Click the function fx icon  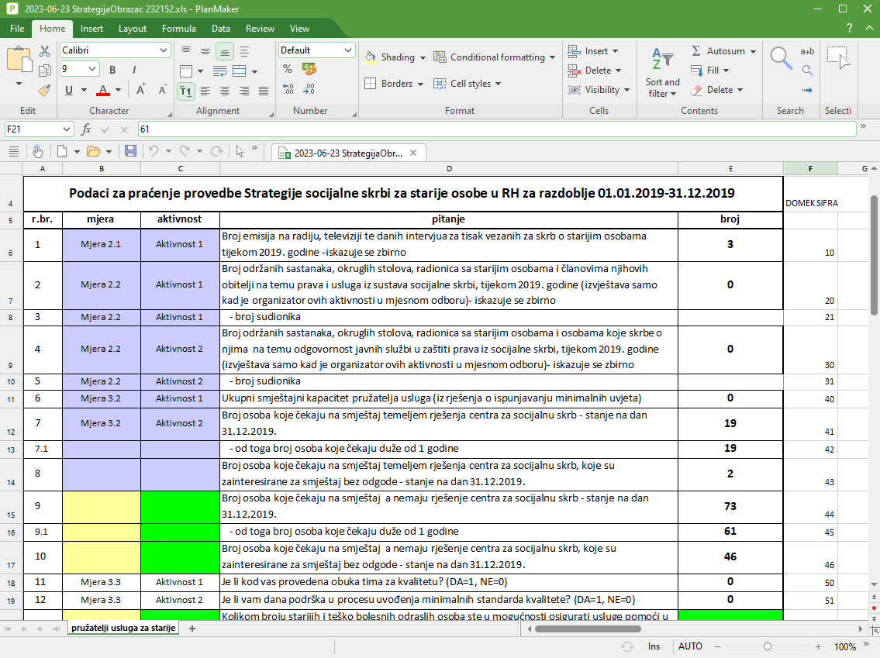click(86, 129)
